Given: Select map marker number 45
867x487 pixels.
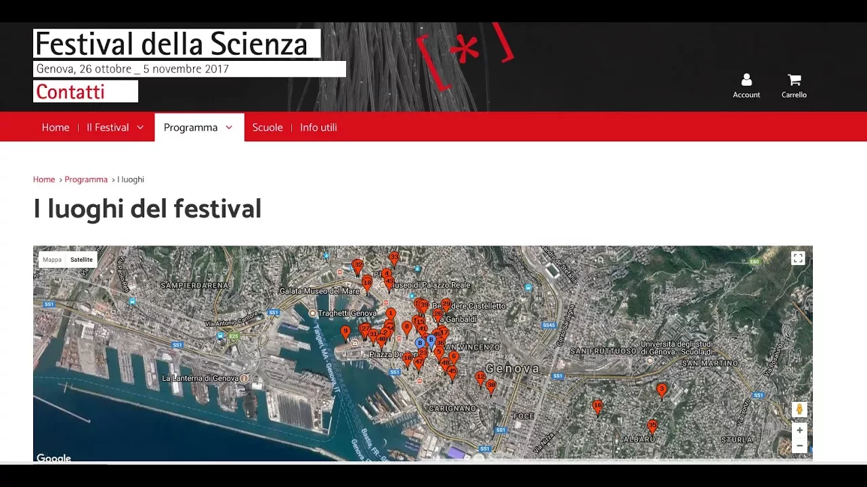Looking at the screenshot, I should coord(452,373).
